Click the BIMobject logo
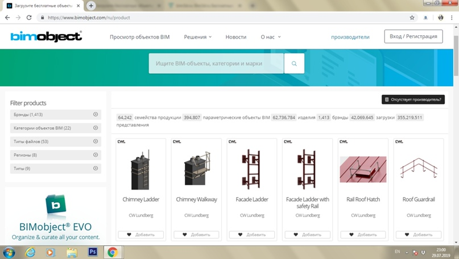 pyautogui.click(x=46, y=36)
